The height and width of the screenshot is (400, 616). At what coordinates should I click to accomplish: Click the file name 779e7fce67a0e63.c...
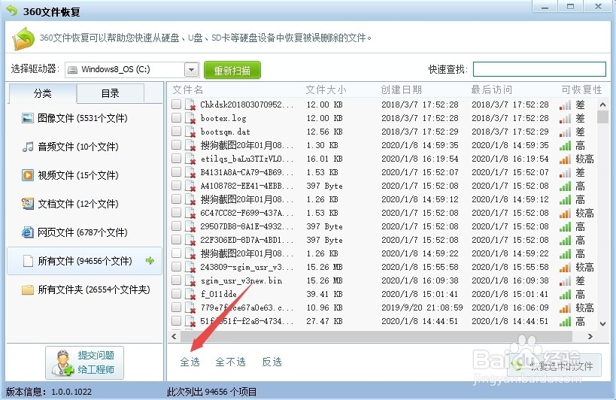point(247,308)
